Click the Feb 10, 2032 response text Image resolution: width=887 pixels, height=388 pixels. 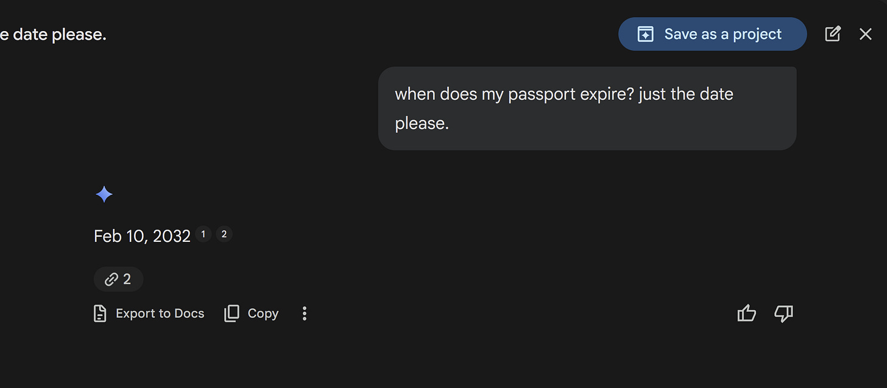click(x=142, y=236)
